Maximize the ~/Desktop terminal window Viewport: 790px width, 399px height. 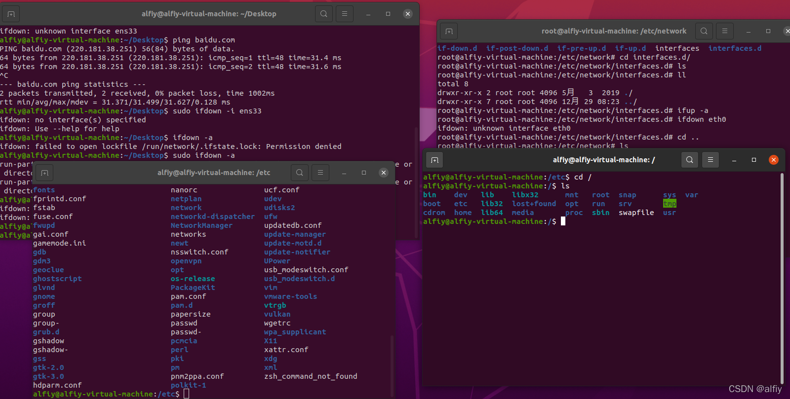pyautogui.click(x=388, y=14)
